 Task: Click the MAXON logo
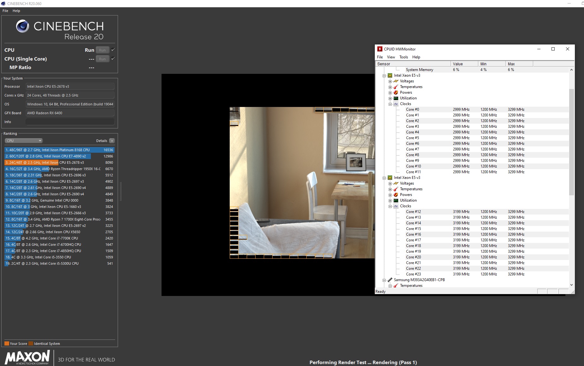click(x=27, y=357)
